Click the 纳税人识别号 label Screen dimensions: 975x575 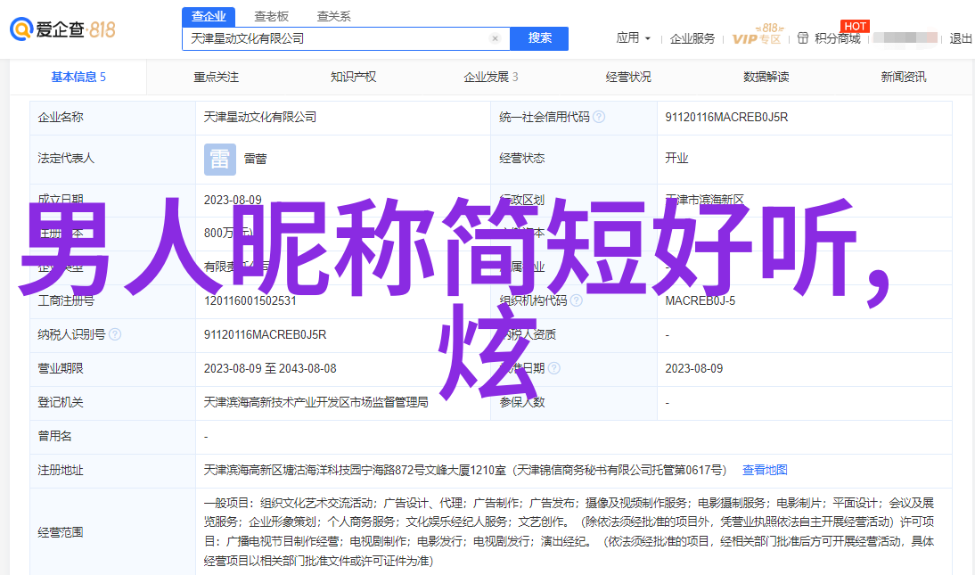[x=71, y=335]
